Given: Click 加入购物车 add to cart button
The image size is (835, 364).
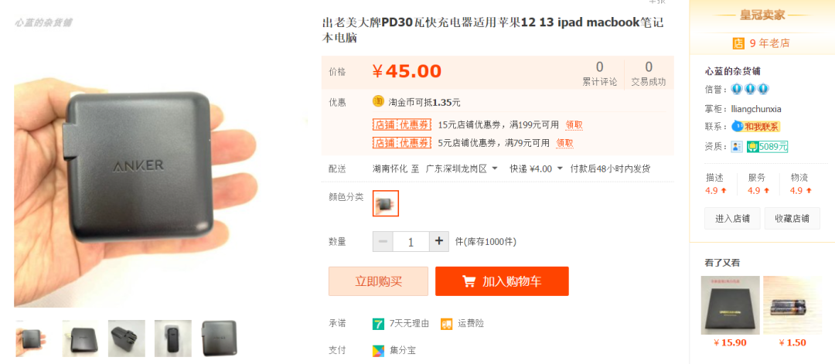Looking at the screenshot, I should pyautogui.click(x=503, y=281).
